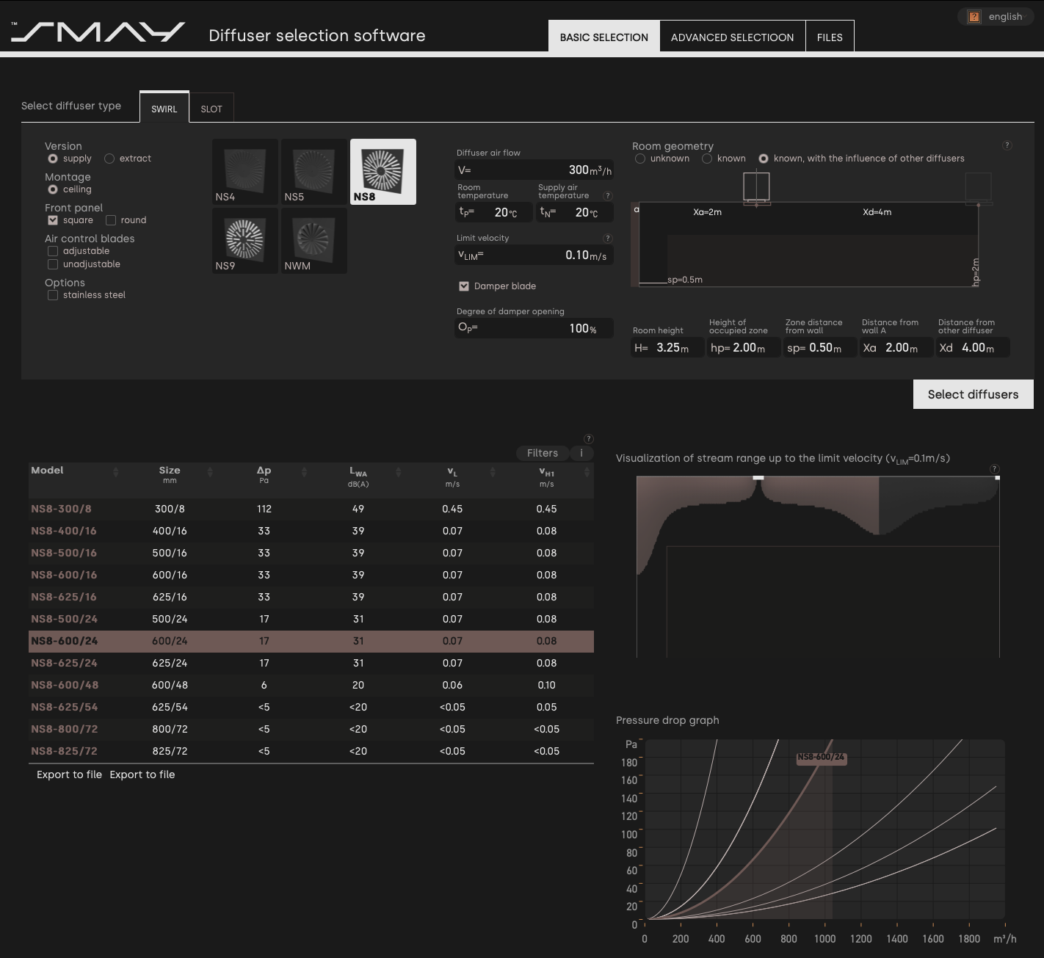Sort the table by Model column arrows
The height and width of the screenshot is (958, 1044).
point(115,472)
